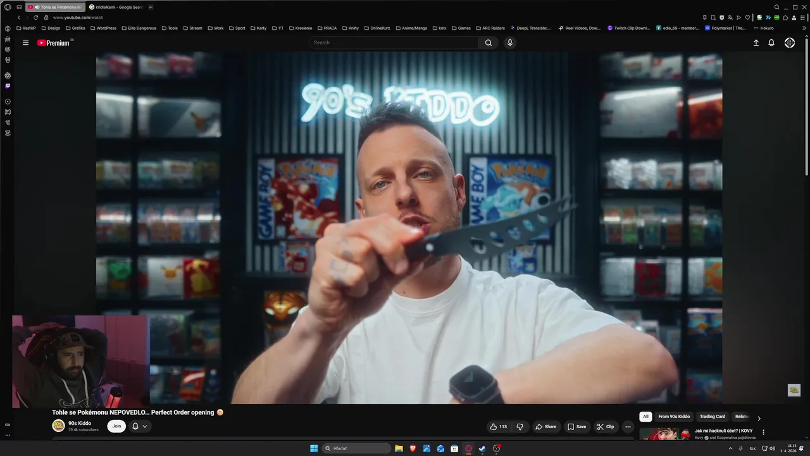The image size is (810, 456).
Task: Open notification preference bell dropdown for channel
Action: (139, 426)
